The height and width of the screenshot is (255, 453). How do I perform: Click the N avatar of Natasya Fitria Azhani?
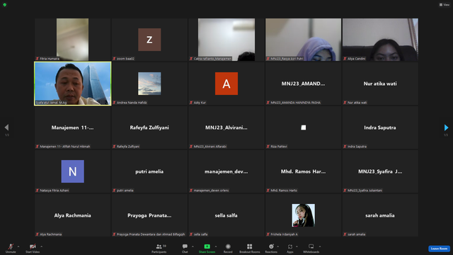[x=72, y=171]
